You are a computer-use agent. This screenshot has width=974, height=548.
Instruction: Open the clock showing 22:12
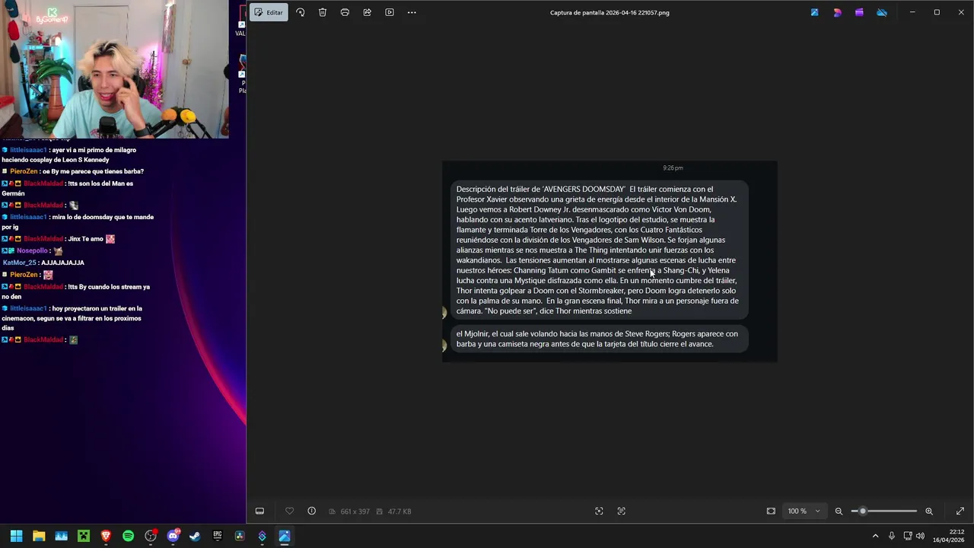pyautogui.click(x=948, y=536)
